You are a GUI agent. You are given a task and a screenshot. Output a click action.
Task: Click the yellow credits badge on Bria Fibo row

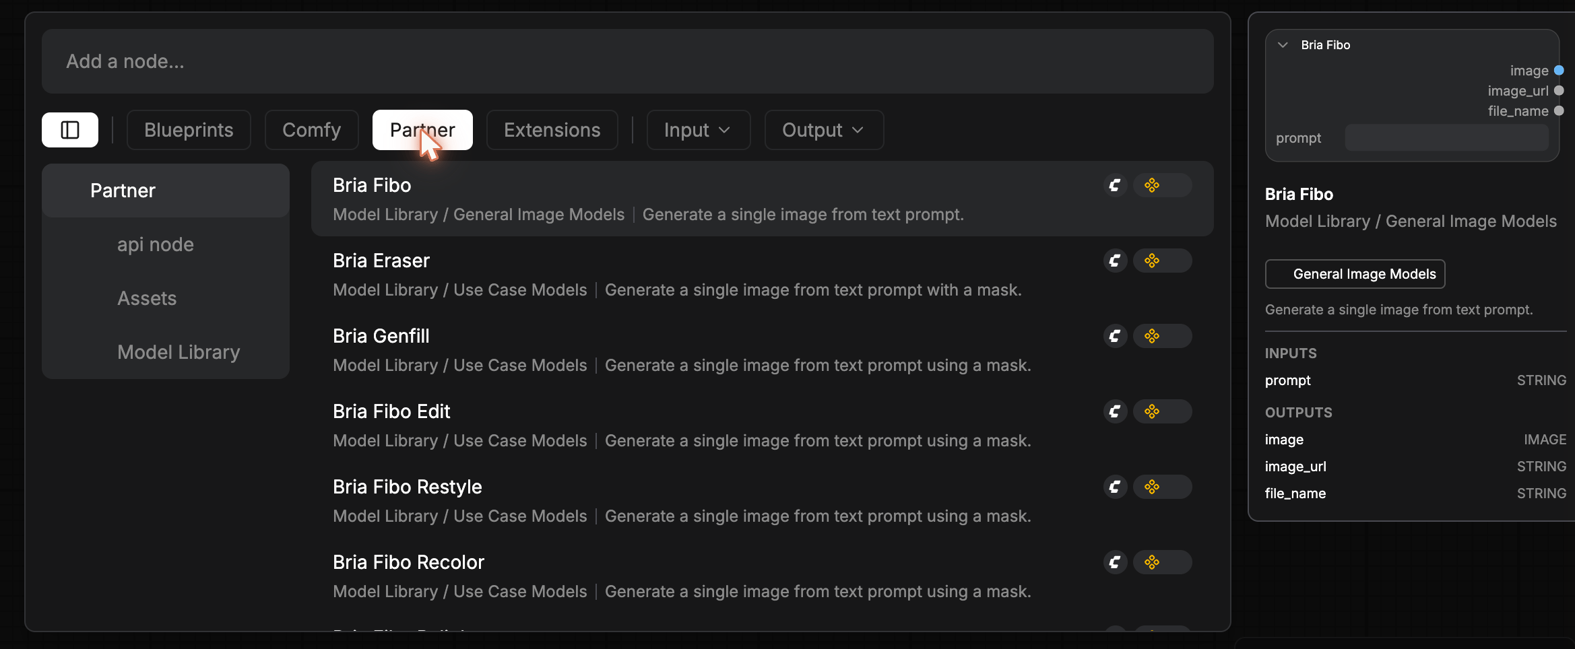1162,185
